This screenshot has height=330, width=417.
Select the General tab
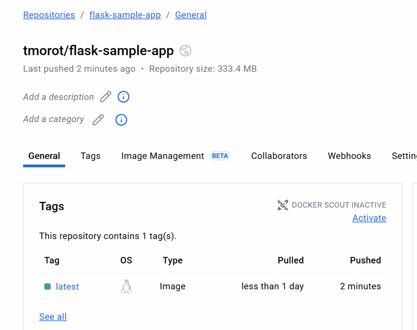tap(44, 156)
